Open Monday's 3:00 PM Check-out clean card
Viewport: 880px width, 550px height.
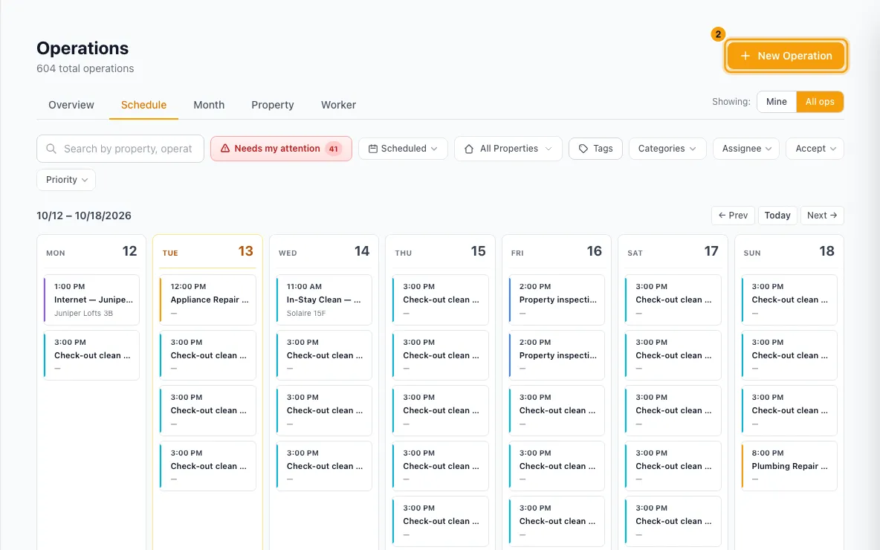(91, 355)
